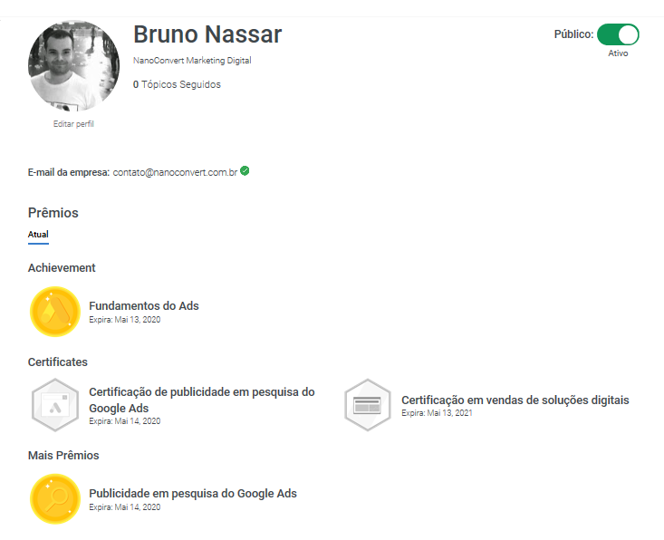Open Publicidade em pesquisa do Google Ads award
Screen dimensions: 664x540
click(x=193, y=494)
